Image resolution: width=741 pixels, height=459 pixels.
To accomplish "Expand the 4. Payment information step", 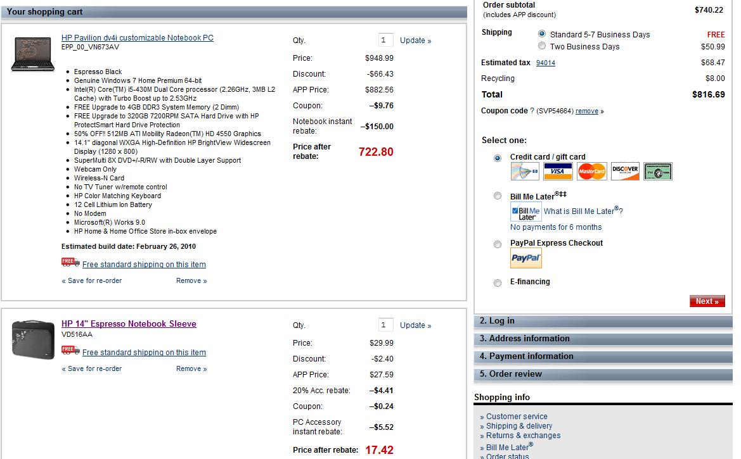I will (x=603, y=356).
